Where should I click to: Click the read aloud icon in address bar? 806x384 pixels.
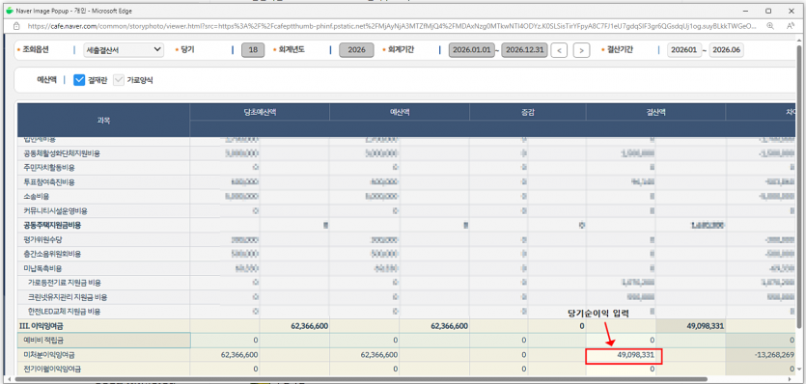point(791,25)
